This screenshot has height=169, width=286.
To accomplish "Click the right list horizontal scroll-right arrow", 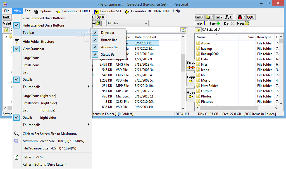I will coord(276,108).
